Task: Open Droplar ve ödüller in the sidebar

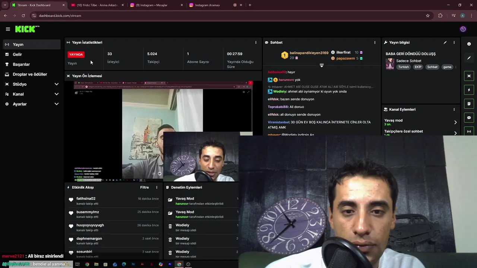Action: 31,74
